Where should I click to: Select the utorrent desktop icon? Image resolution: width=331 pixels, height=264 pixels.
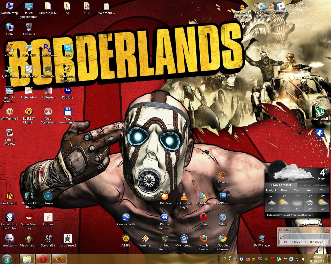320,114
